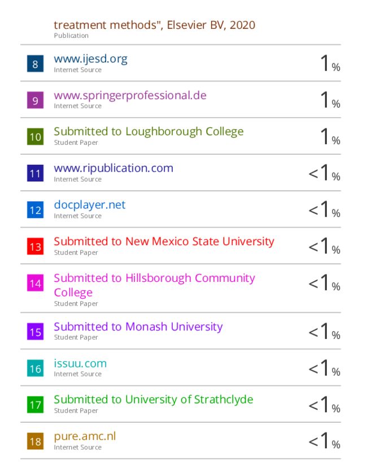Open the www.springerprofessional.de link
The width and height of the screenshot is (367, 476).
(x=130, y=95)
